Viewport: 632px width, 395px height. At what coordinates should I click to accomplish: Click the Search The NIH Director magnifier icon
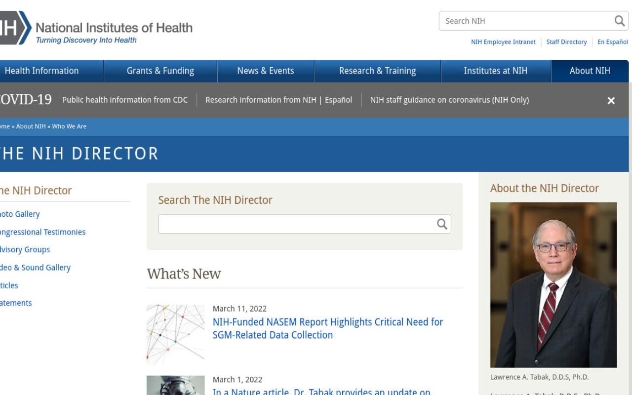click(442, 224)
